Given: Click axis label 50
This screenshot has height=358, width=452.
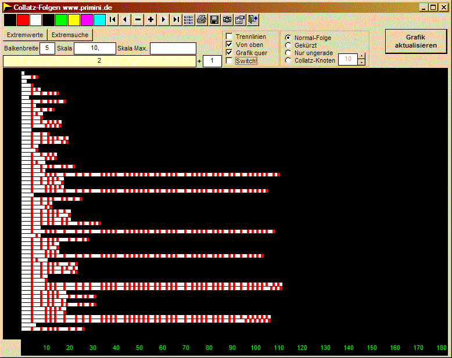Looking at the screenshot, I should coord(139,348).
